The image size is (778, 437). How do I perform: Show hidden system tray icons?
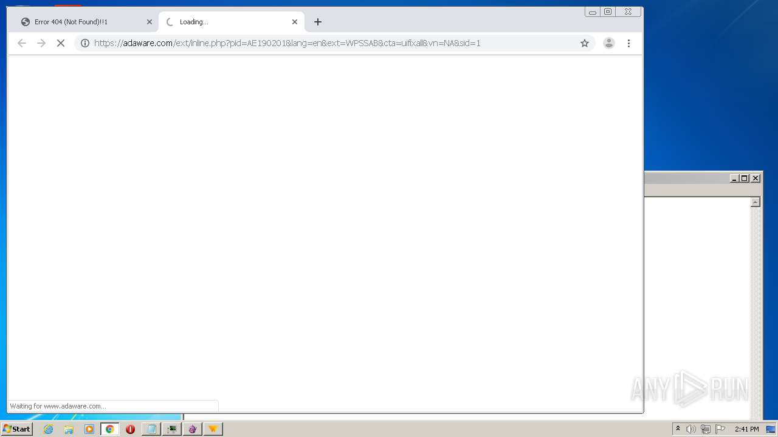[x=678, y=429]
